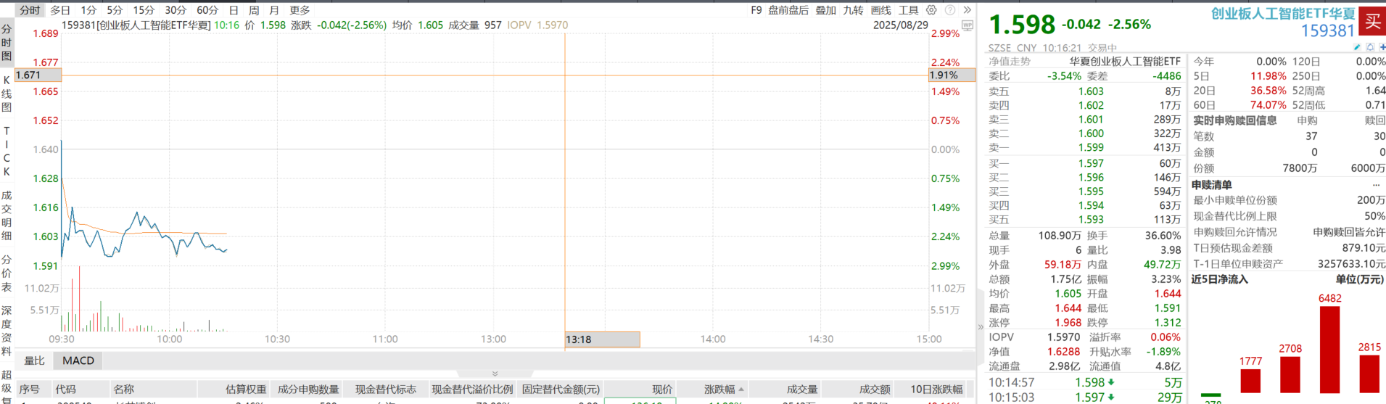Switch chart to 5分 period
This screenshot has height=404, width=1386.
point(115,10)
